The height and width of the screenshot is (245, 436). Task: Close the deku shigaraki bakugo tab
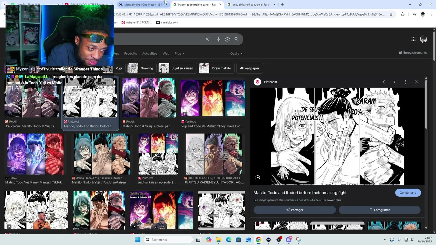click(x=274, y=4)
